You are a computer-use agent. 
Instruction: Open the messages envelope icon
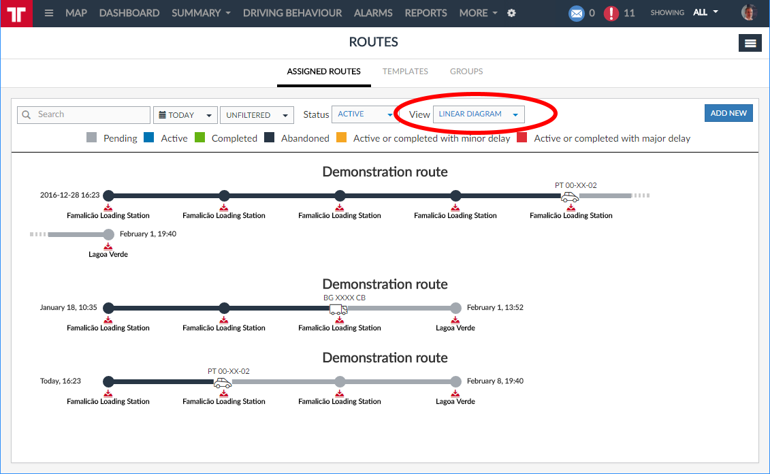[x=576, y=13]
